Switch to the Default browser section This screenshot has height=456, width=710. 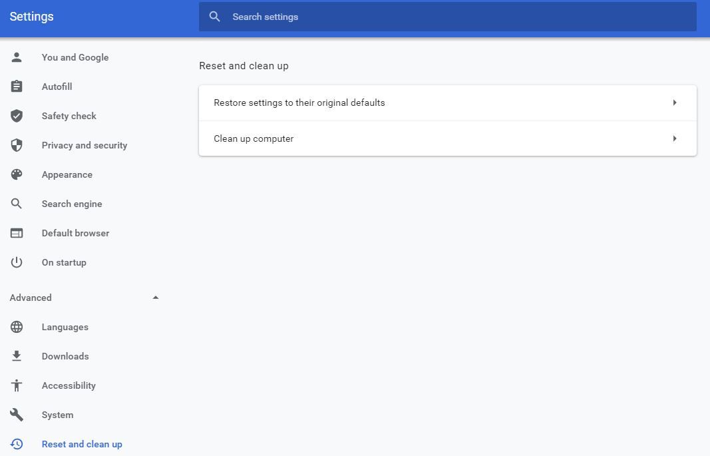(75, 233)
